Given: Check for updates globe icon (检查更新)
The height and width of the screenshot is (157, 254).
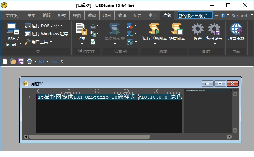Looking at the screenshot, I should [x=236, y=29].
